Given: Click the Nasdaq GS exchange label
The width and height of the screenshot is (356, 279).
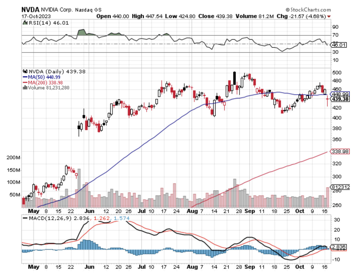Looking at the screenshot, I should [88, 10].
